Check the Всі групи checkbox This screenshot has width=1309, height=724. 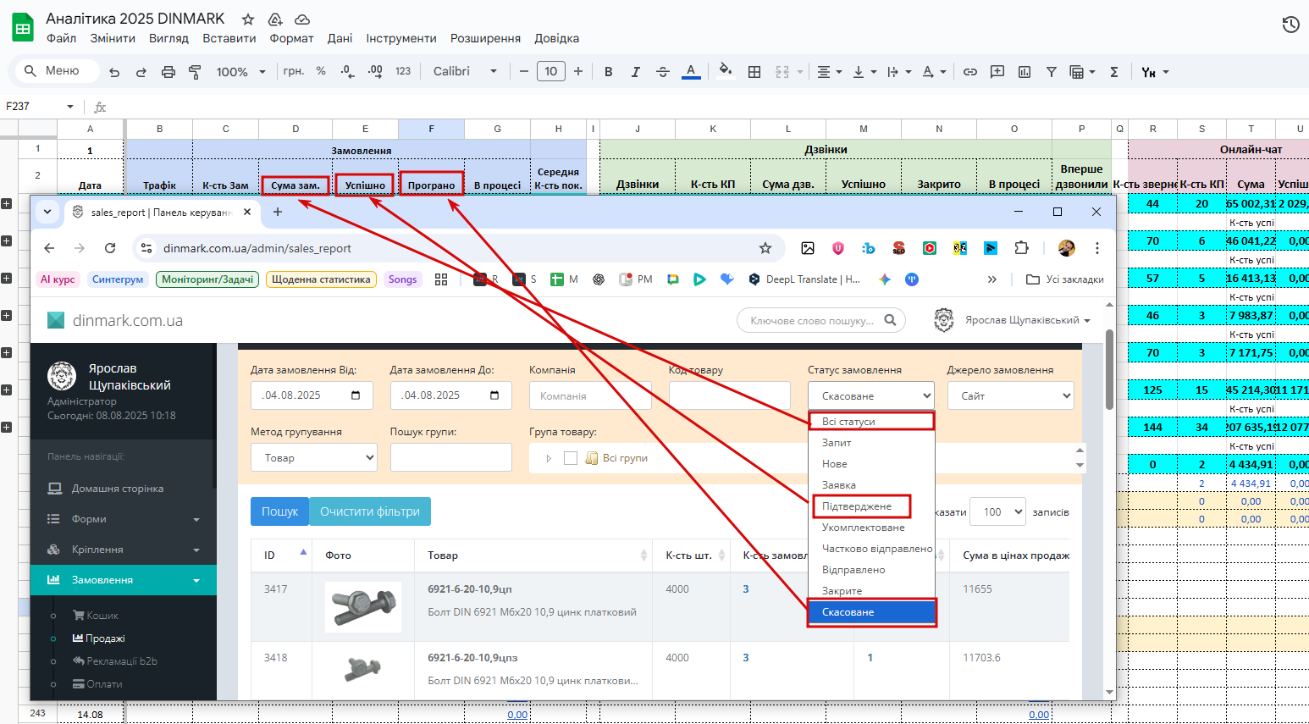[x=571, y=458]
